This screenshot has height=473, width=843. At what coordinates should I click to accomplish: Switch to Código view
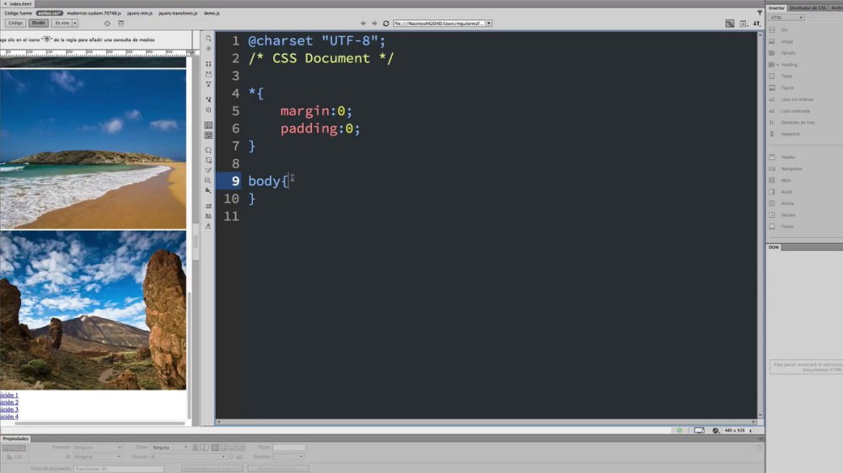[x=15, y=23]
